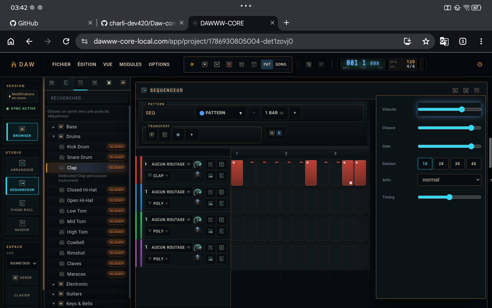The height and width of the screenshot is (308, 492).
Task: Open the ÉDITION menu
Action: click(x=87, y=64)
